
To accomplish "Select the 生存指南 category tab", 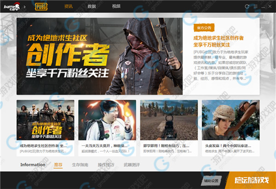I will coord(80,165).
